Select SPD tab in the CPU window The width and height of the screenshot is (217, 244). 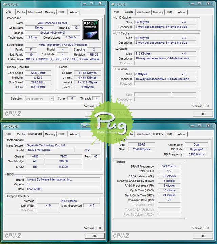[61, 12]
